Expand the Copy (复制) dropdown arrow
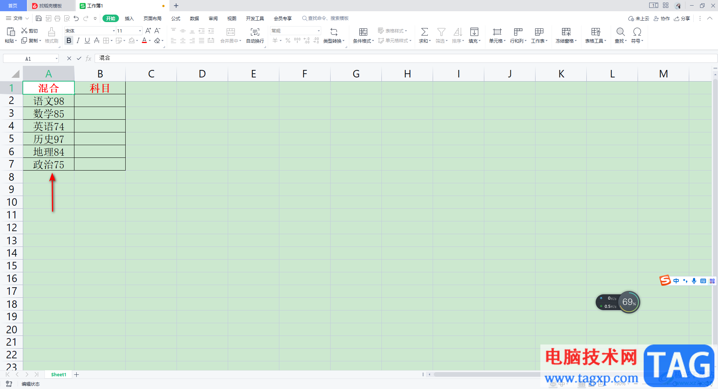This screenshot has width=718, height=389. click(40, 41)
